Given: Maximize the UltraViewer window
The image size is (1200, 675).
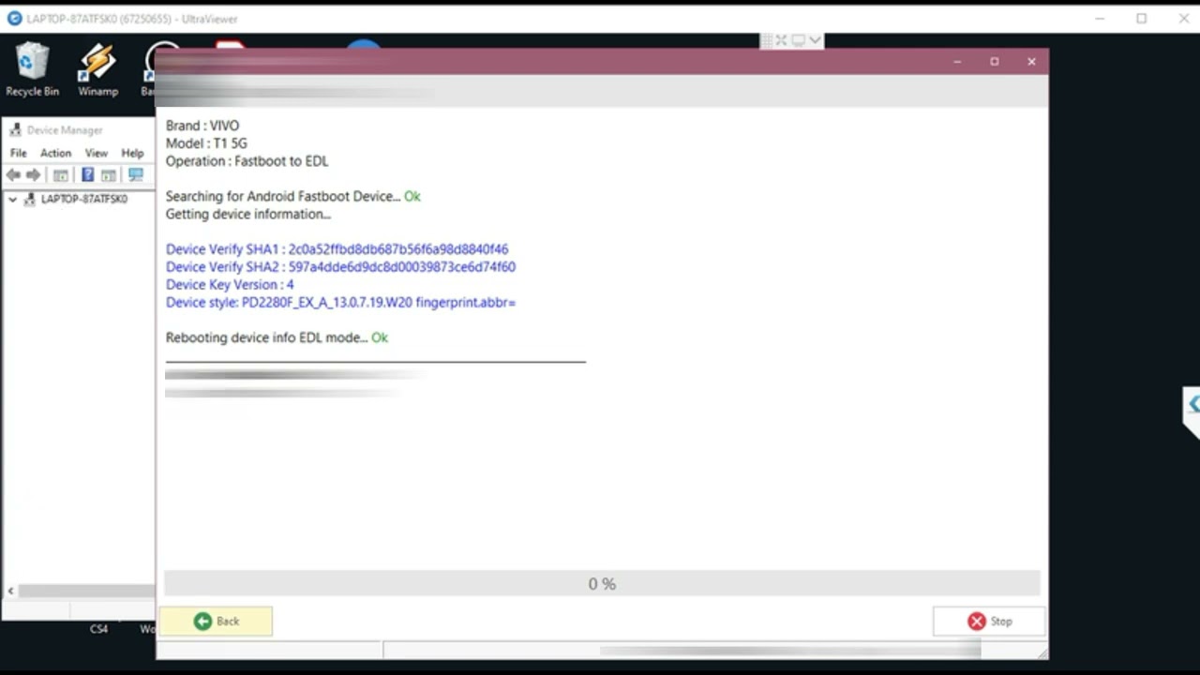Looking at the screenshot, I should click(x=1142, y=18).
